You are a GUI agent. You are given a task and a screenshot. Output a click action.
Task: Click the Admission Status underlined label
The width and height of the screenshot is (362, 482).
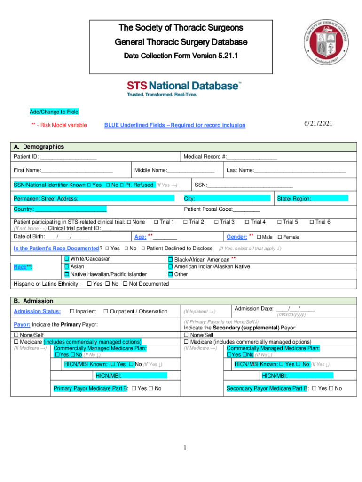click(x=37, y=311)
